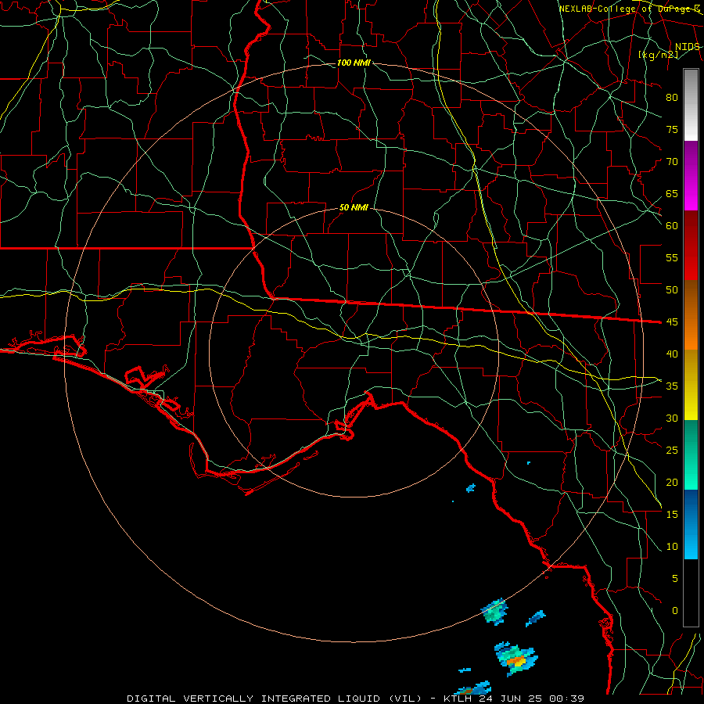Image resolution: width=704 pixels, height=704 pixels.
Task: Click the black bottom segment of the color bar
Action: click(x=691, y=593)
